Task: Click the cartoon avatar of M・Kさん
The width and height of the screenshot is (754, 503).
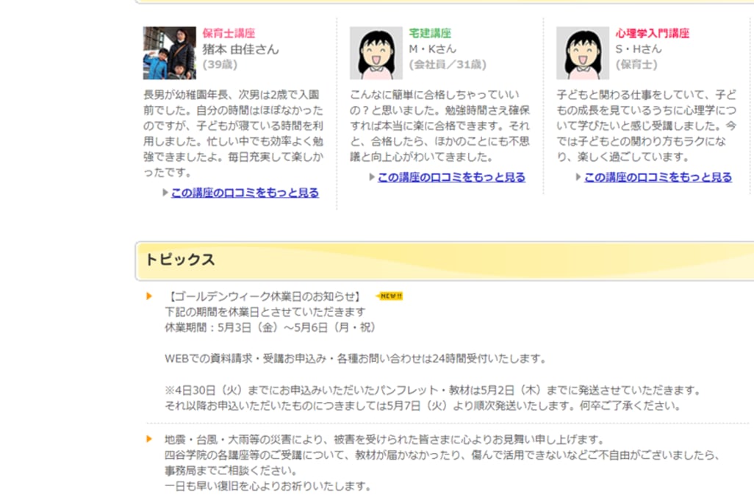Action: point(376,53)
